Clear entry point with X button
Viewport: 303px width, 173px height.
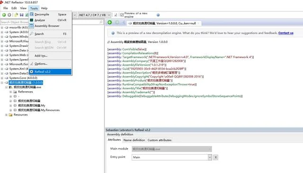click(216, 157)
